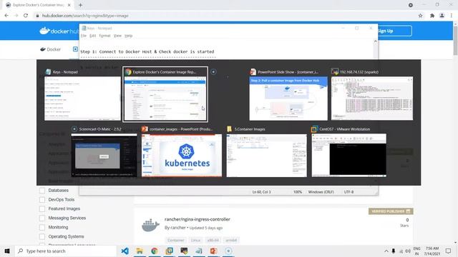
Task: Pick the container_images PowerPoint kubernetes thumbnail
Action: point(182,155)
